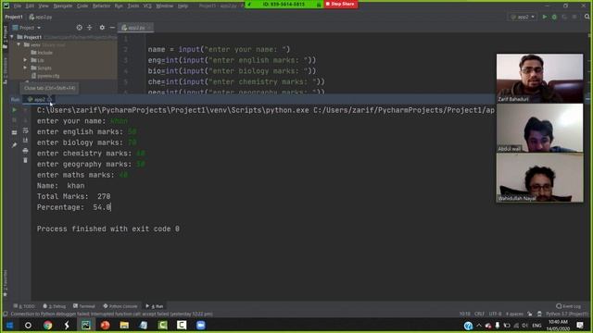
Task: Open the View menu
Action: (x=44, y=6)
